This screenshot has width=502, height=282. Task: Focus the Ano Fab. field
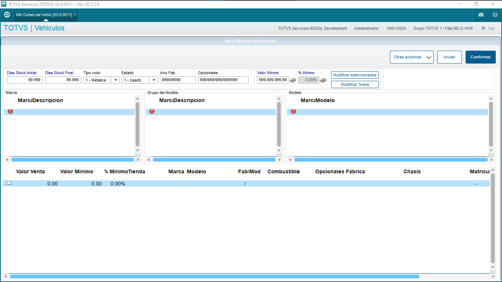click(x=178, y=80)
